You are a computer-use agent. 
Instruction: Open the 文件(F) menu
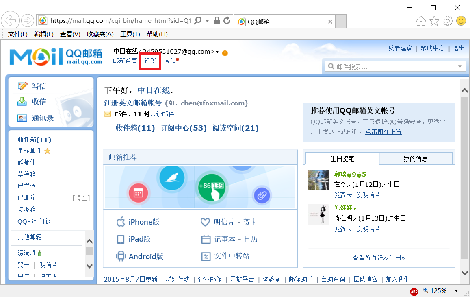point(18,34)
